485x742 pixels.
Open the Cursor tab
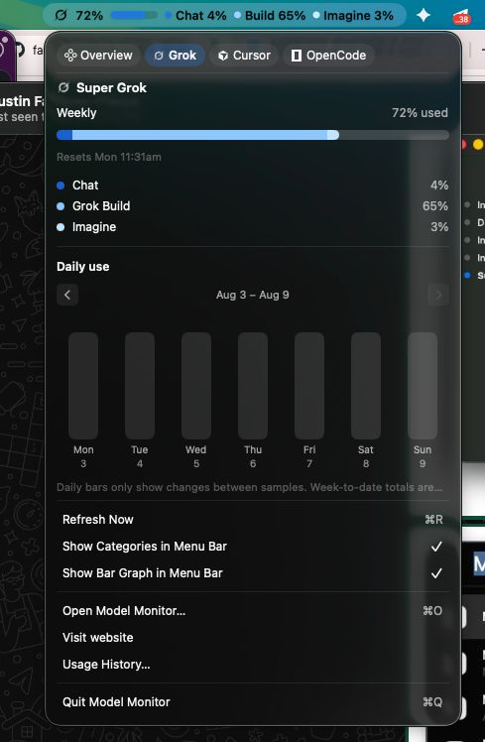pyautogui.click(x=244, y=56)
